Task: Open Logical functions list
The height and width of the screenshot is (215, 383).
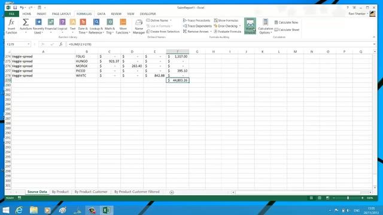Action: (62, 26)
